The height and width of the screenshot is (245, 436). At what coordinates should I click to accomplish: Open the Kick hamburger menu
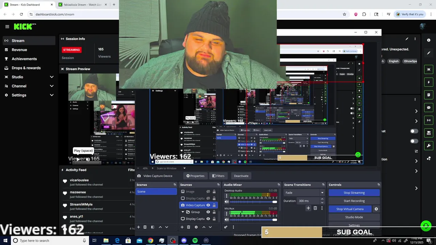(x=7, y=27)
